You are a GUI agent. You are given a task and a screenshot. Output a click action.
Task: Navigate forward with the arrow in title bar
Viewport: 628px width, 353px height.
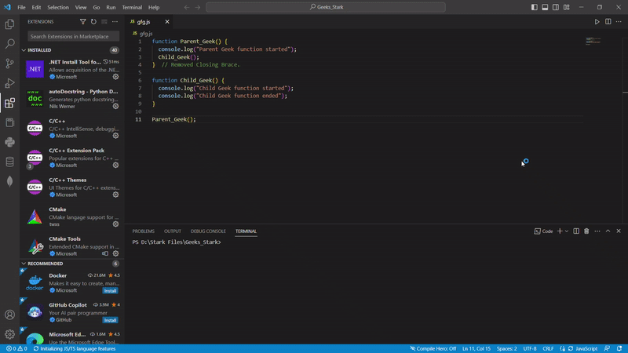pos(198,7)
